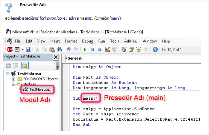
Task: Open Find with the binoculars icon
Action: click(x=59, y=49)
